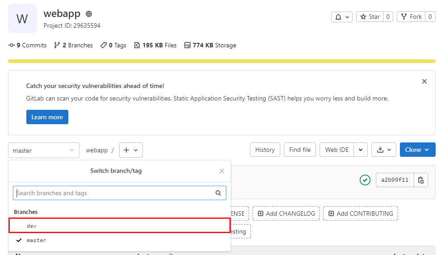Select the master branch entry
445x255 pixels.
120,240
